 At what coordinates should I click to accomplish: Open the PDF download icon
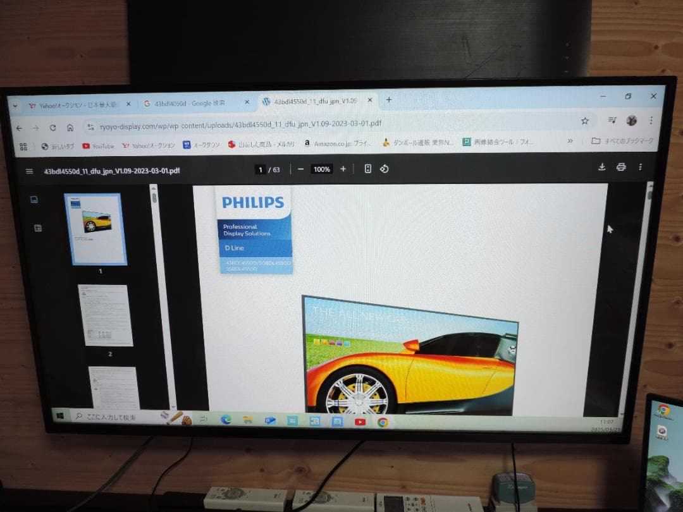pos(601,168)
